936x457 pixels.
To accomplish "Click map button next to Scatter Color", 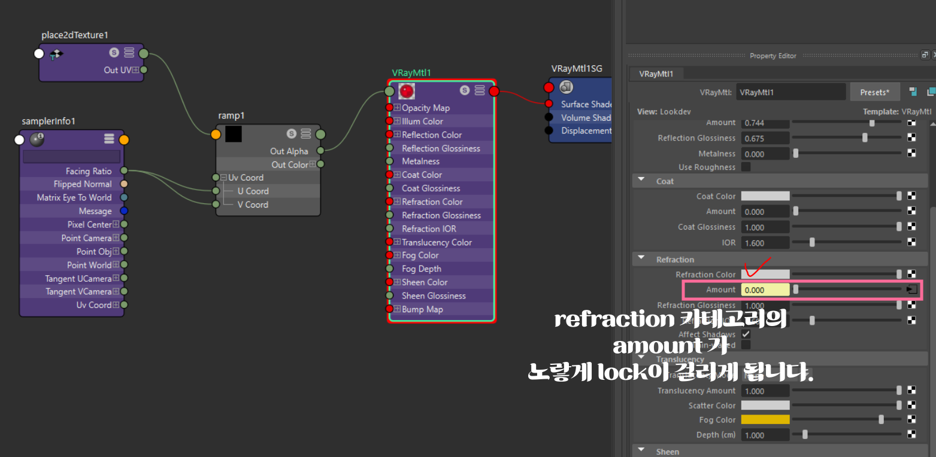I will 911,405.
